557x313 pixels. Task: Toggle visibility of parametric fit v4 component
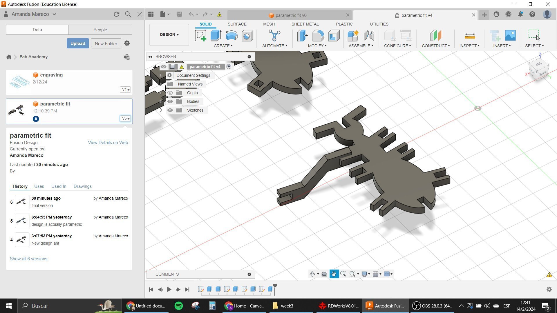tap(164, 67)
